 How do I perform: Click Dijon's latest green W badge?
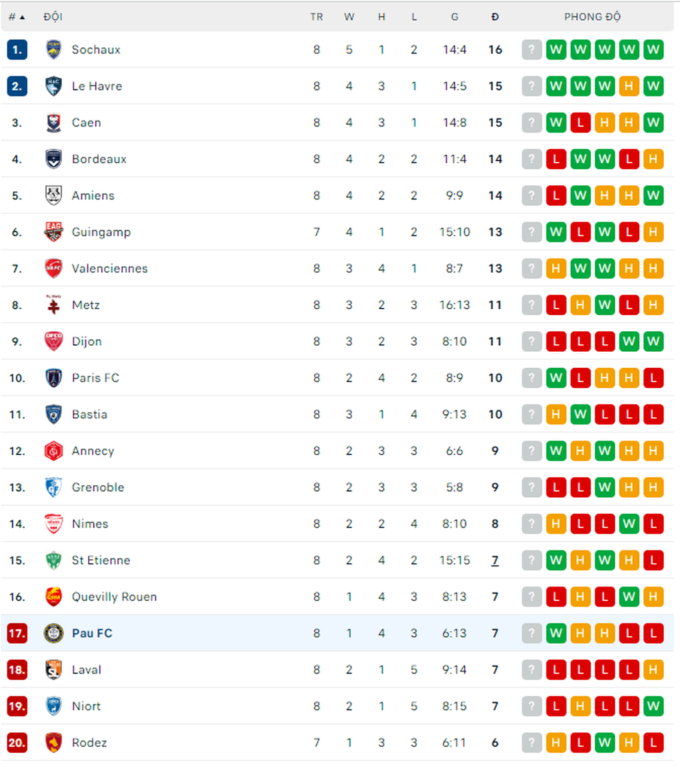click(653, 341)
